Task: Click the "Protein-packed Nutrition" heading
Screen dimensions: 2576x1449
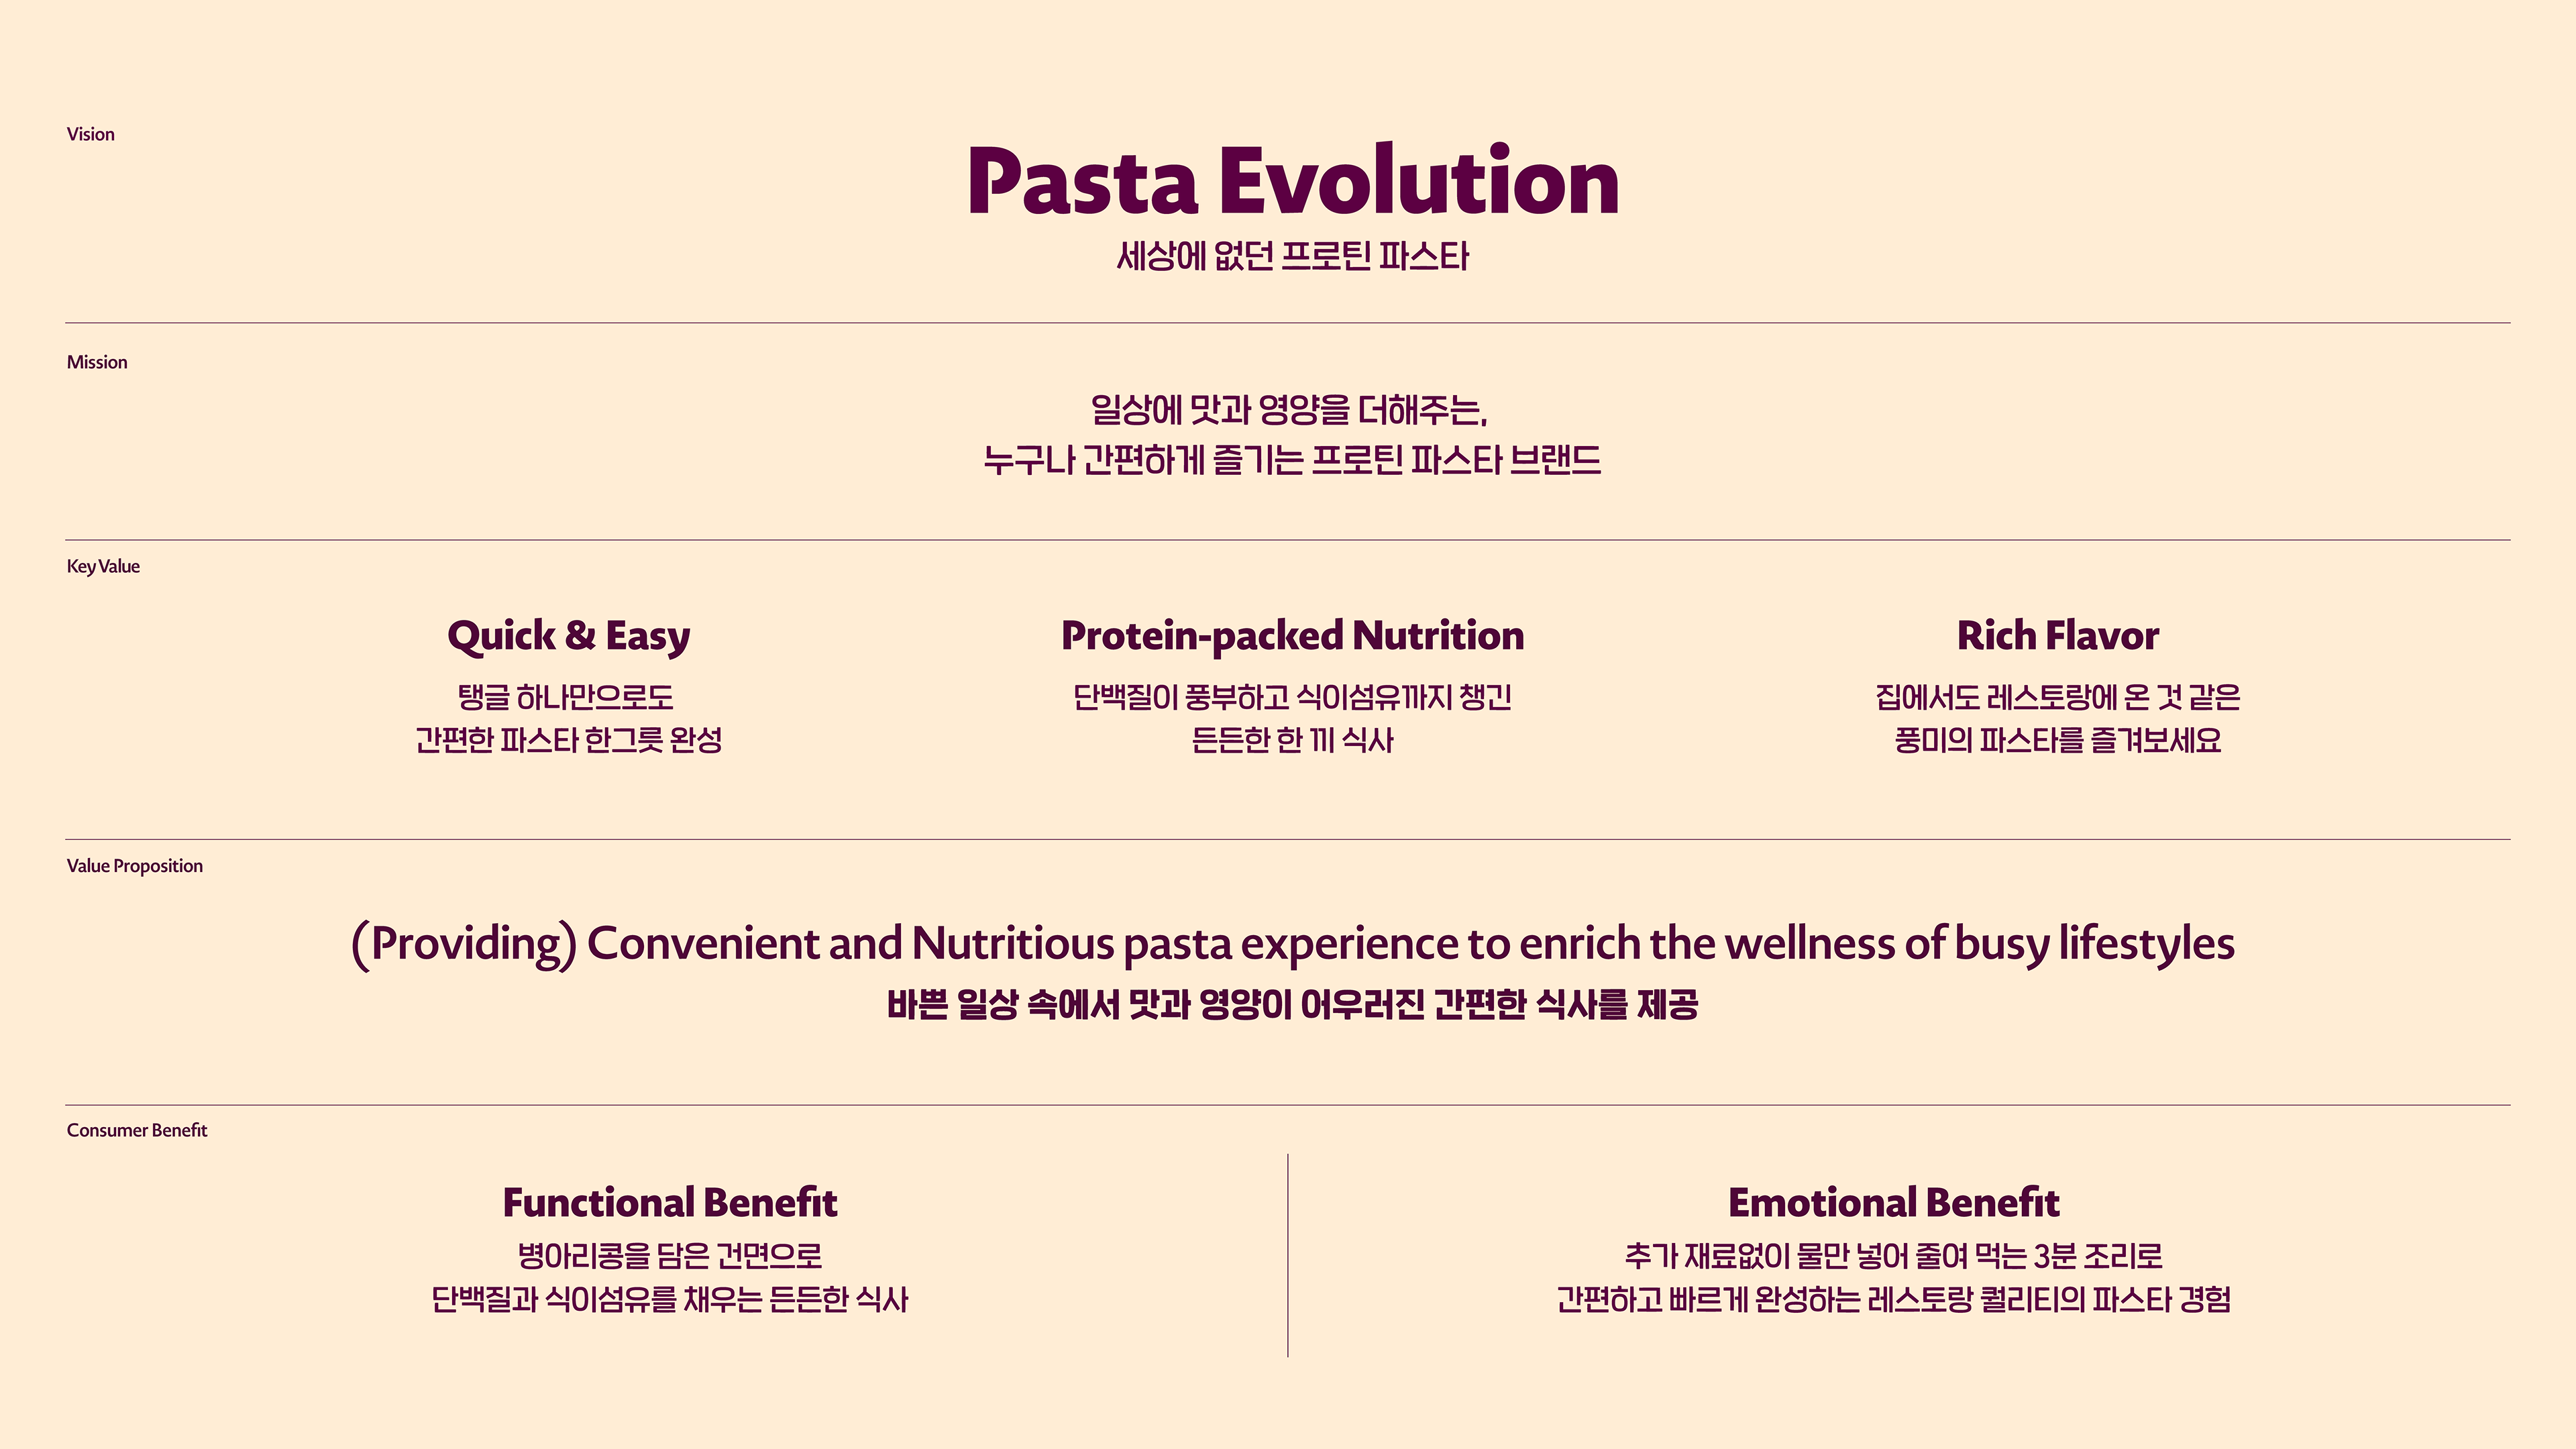Action: pos(1292,636)
